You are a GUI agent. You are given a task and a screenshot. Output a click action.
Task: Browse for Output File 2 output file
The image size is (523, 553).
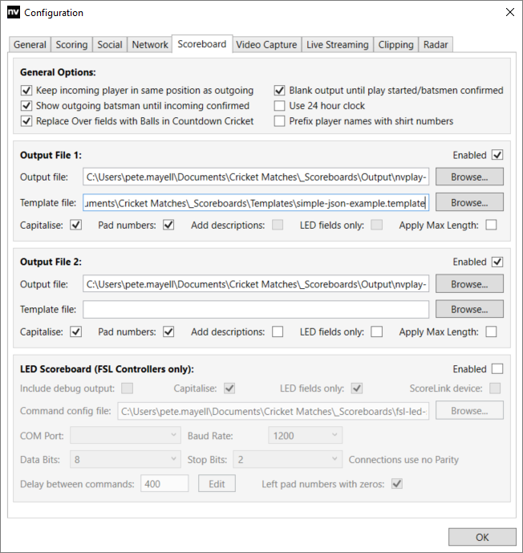469,284
